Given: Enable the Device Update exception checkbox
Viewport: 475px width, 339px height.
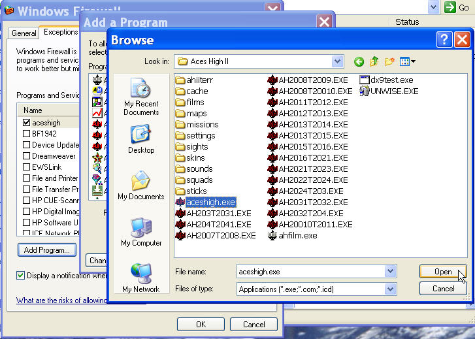Looking at the screenshot, I should [x=26, y=145].
